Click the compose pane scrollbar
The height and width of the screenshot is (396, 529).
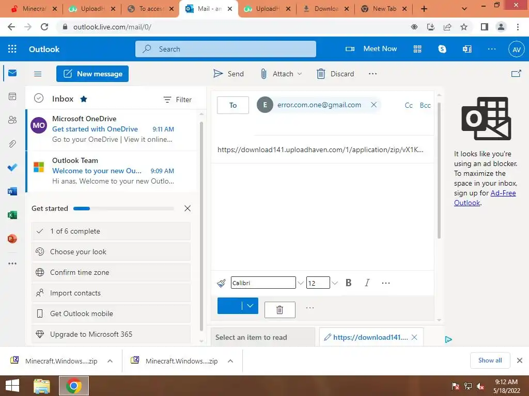click(439, 170)
